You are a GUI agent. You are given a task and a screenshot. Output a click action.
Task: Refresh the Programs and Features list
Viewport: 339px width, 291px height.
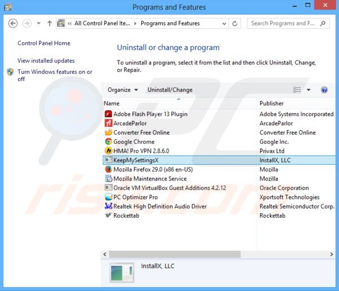point(235,23)
